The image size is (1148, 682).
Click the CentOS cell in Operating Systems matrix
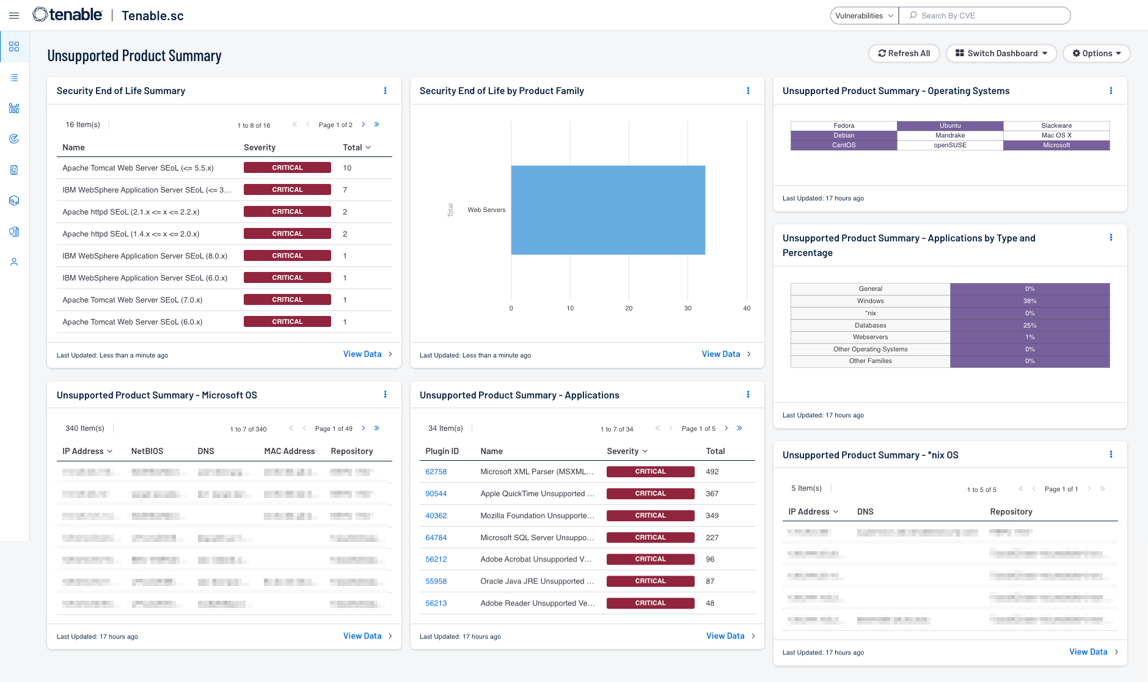[x=844, y=145]
